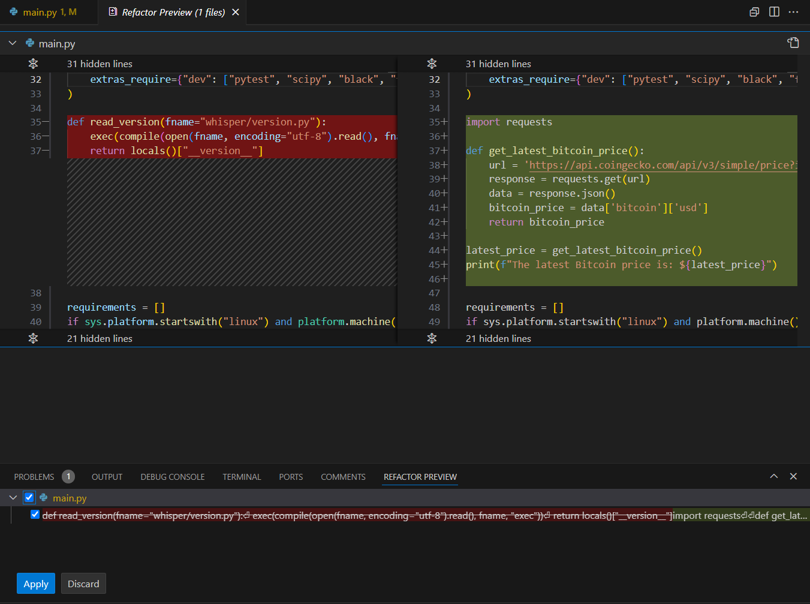The image size is (810, 604).
Task: Switch to the Problems panel tab
Action: click(x=34, y=477)
